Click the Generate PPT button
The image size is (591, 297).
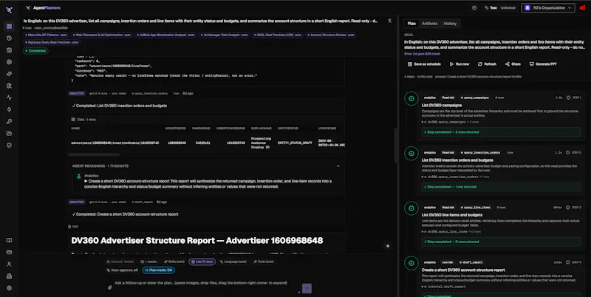[543, 64]
